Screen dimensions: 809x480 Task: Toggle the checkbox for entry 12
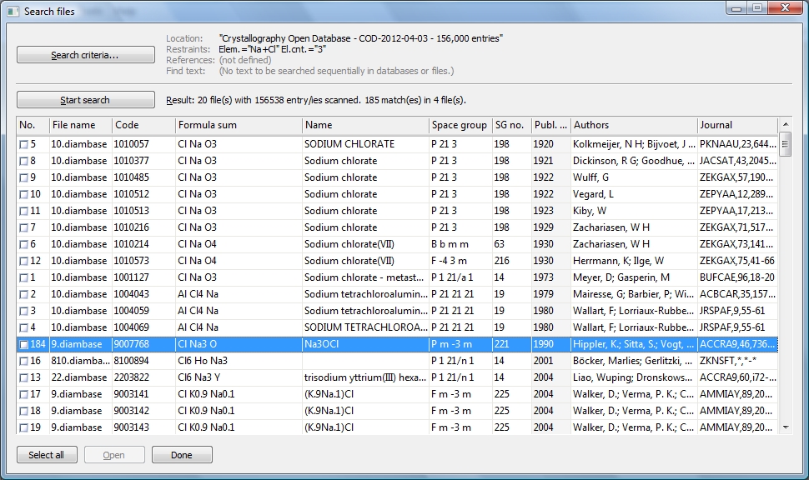click(x=23, y=261)
